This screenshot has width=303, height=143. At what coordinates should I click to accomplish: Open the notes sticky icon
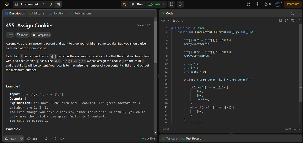[180, 4]
